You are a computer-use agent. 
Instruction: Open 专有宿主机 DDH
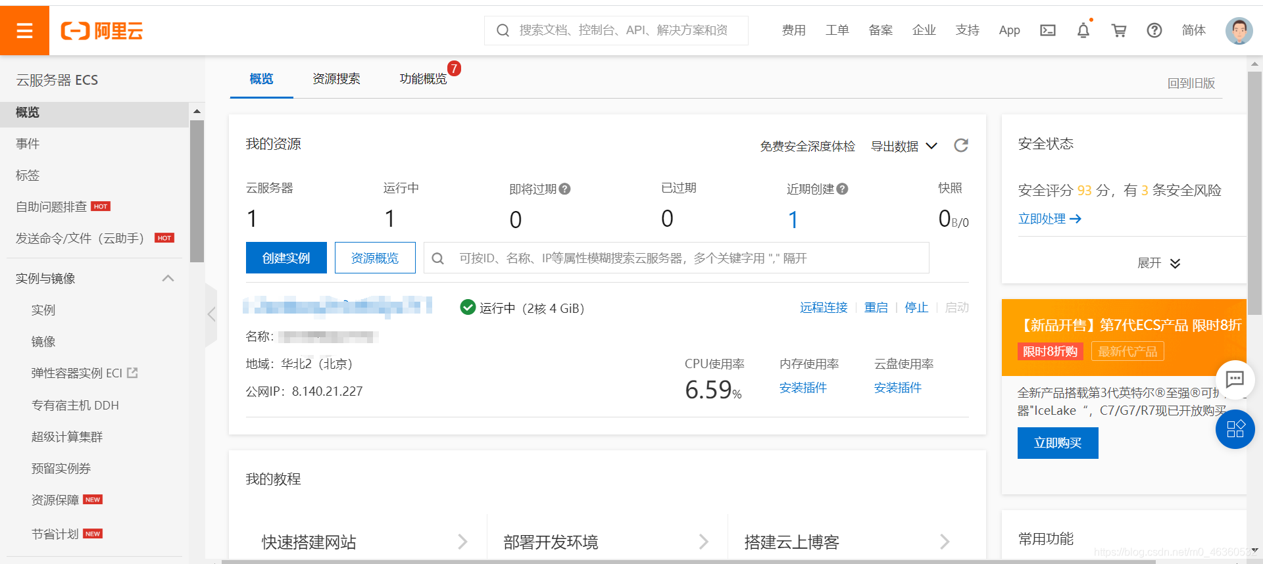[75, 406]
